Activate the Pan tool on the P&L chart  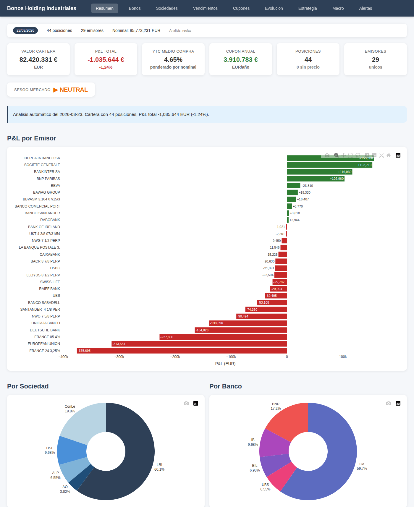click(344, 155)
